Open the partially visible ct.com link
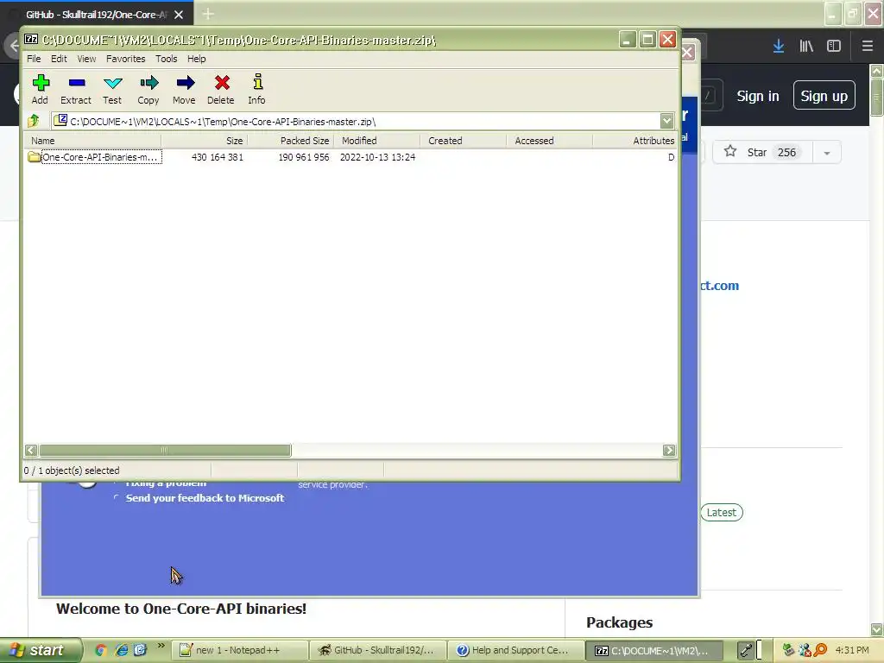Viewport: 884px width, 663px height. click(719, 286)
